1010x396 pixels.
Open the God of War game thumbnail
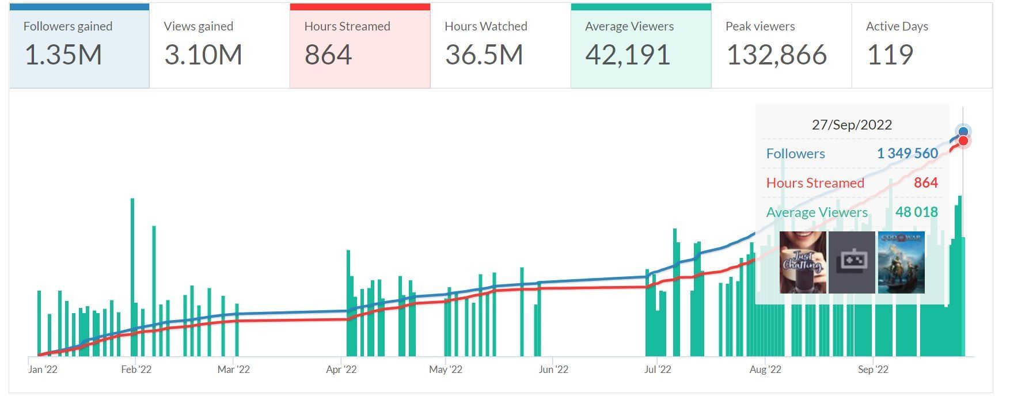(x=901, y=262)
